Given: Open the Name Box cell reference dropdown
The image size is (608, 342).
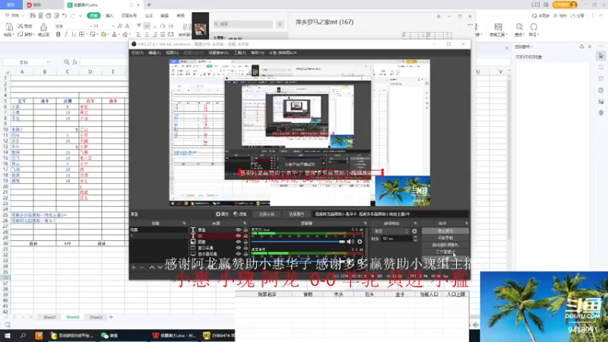Looking at the screenshot, I should [x=48, y=62].
